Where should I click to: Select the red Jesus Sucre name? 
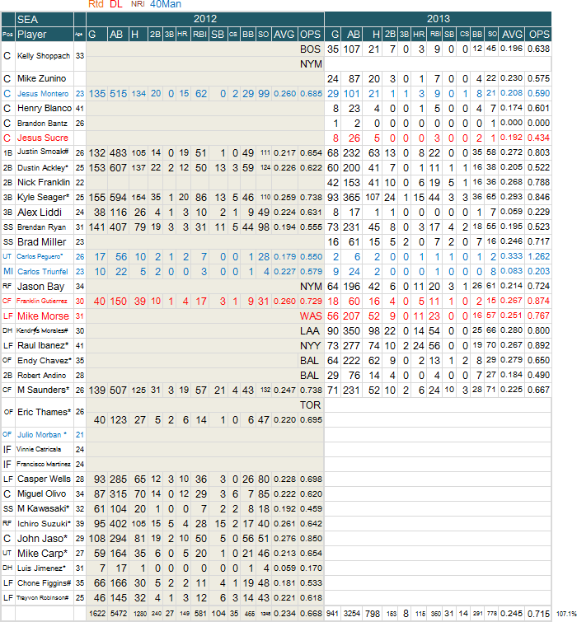(43, 138)
